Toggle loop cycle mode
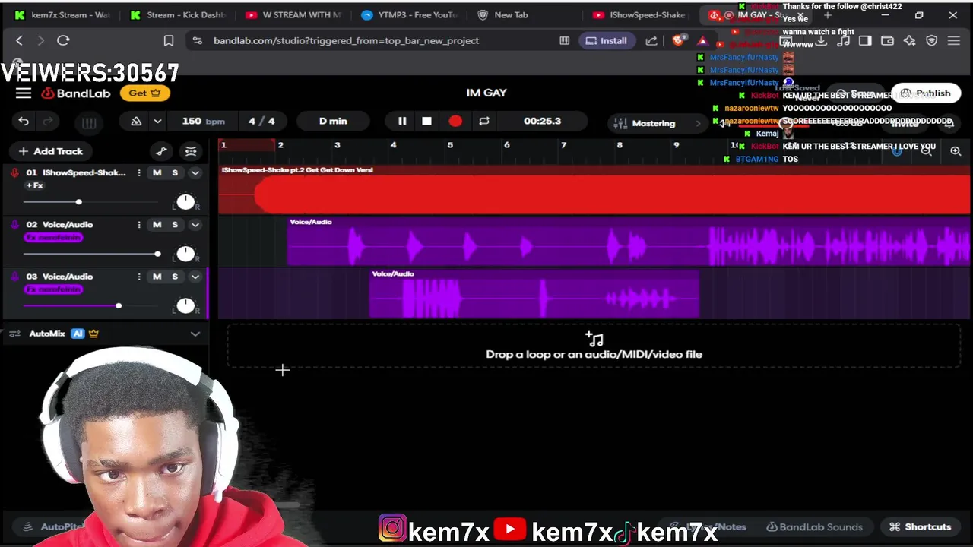 coord(483,121)
